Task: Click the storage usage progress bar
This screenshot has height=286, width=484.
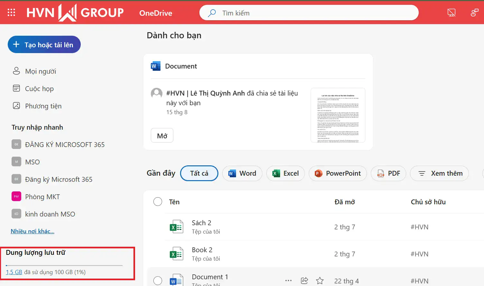Action: [64, 265]
